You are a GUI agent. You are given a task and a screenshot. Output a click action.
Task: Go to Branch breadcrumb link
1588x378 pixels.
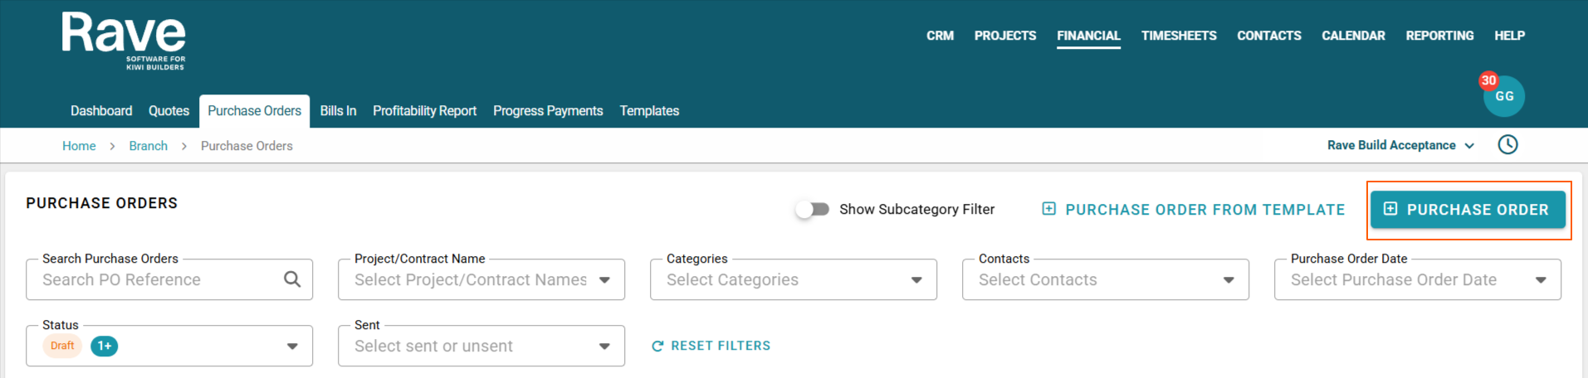(x=148, y=146)
